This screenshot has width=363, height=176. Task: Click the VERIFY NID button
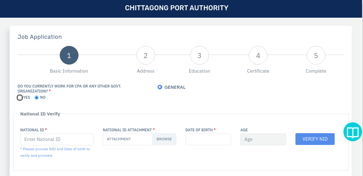click(x=315, y=139)
